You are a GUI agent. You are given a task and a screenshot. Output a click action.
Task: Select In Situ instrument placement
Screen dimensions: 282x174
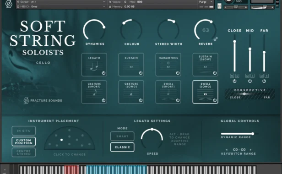click(24, 131)
